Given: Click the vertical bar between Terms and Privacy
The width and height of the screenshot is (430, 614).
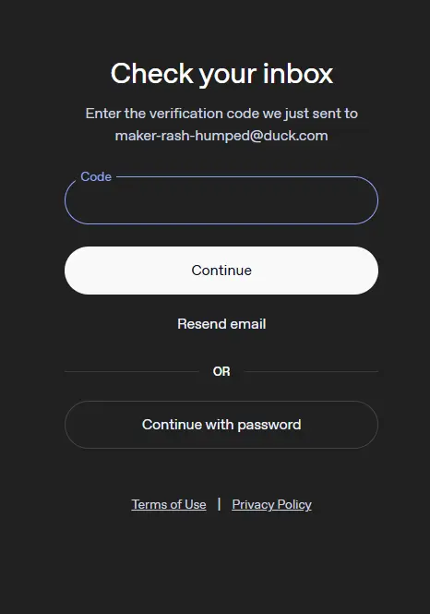Looking at the screenshot, I should click(x=219, y=504).
